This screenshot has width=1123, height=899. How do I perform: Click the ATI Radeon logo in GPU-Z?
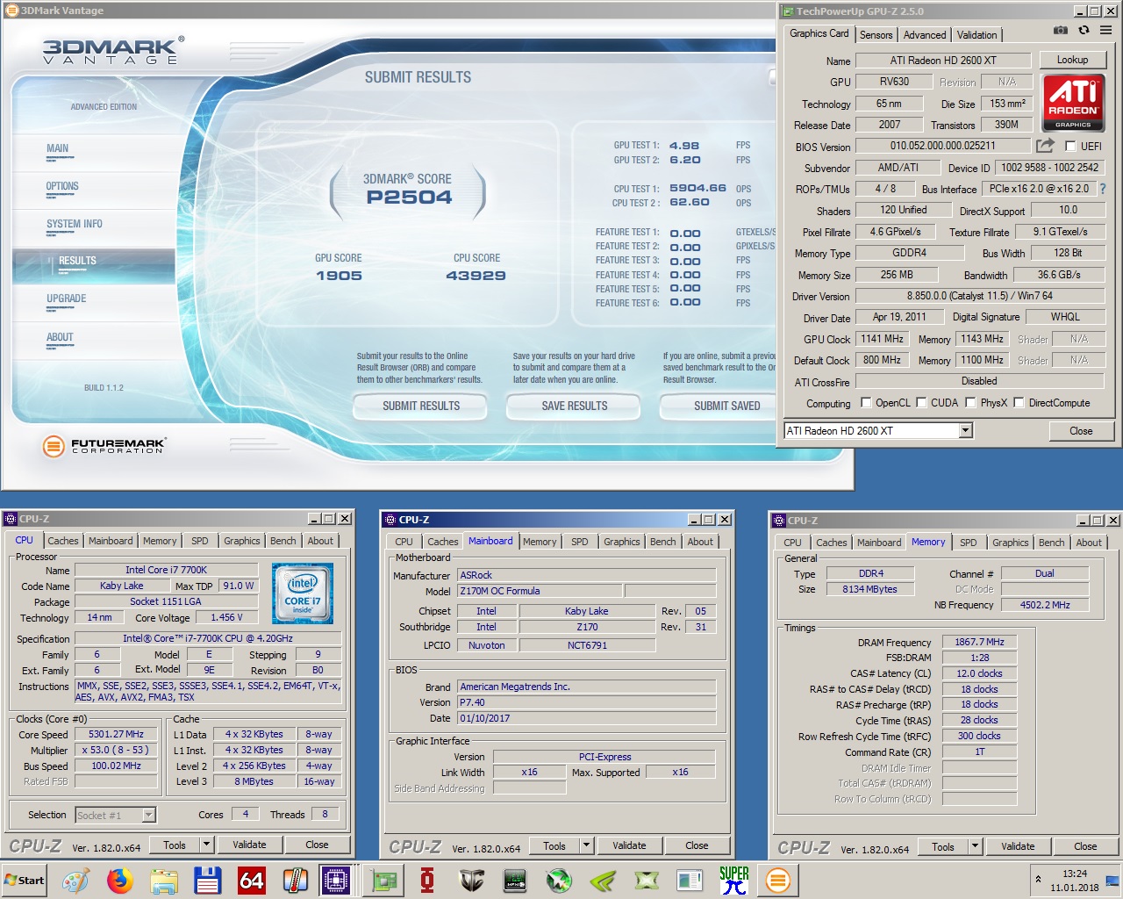(1073, 103)
